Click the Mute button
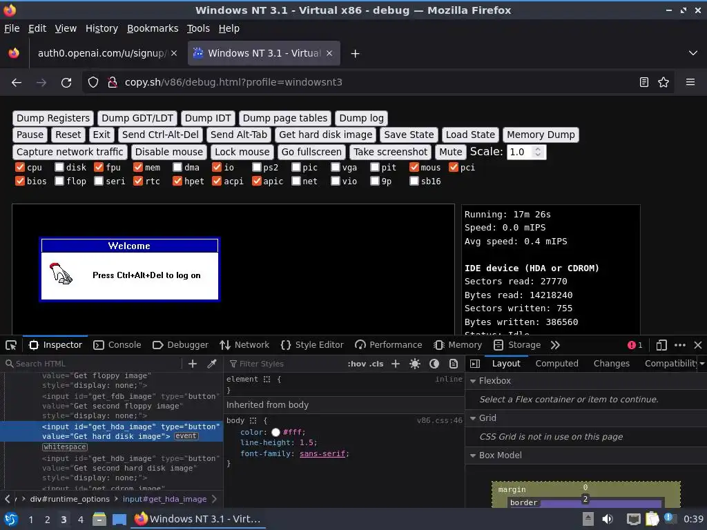The image size is (707, 530). 451,152
